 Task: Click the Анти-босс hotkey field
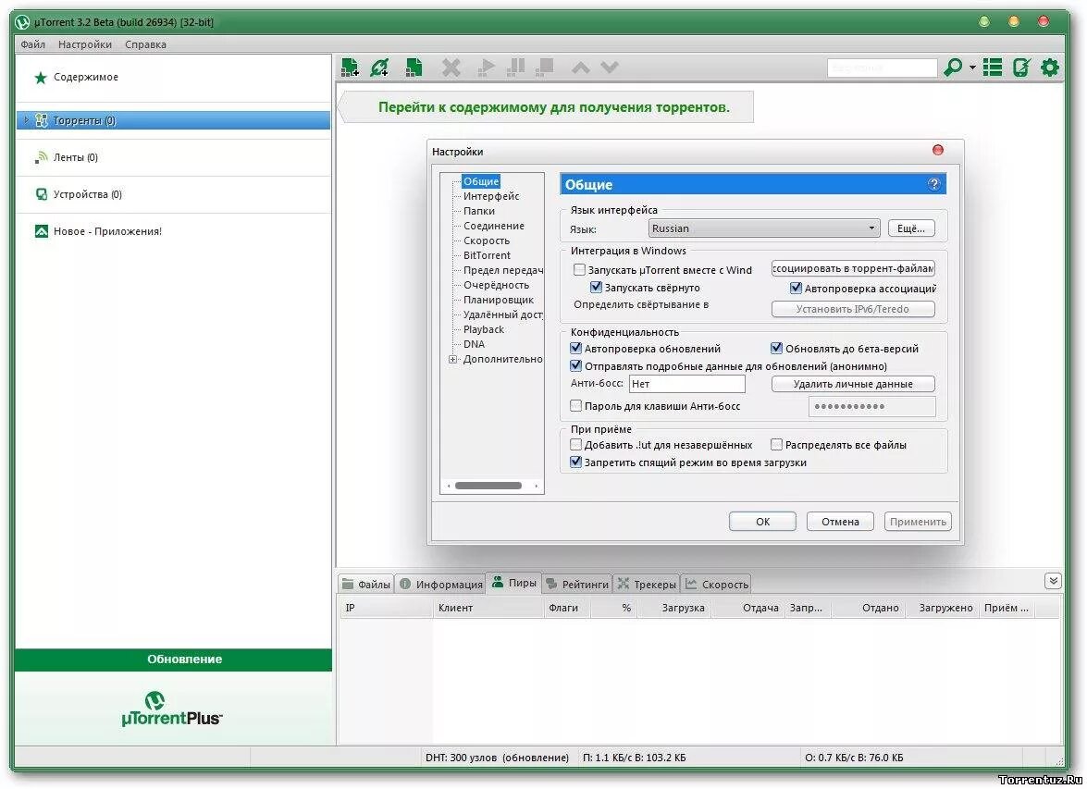click(x=687, y=384)
